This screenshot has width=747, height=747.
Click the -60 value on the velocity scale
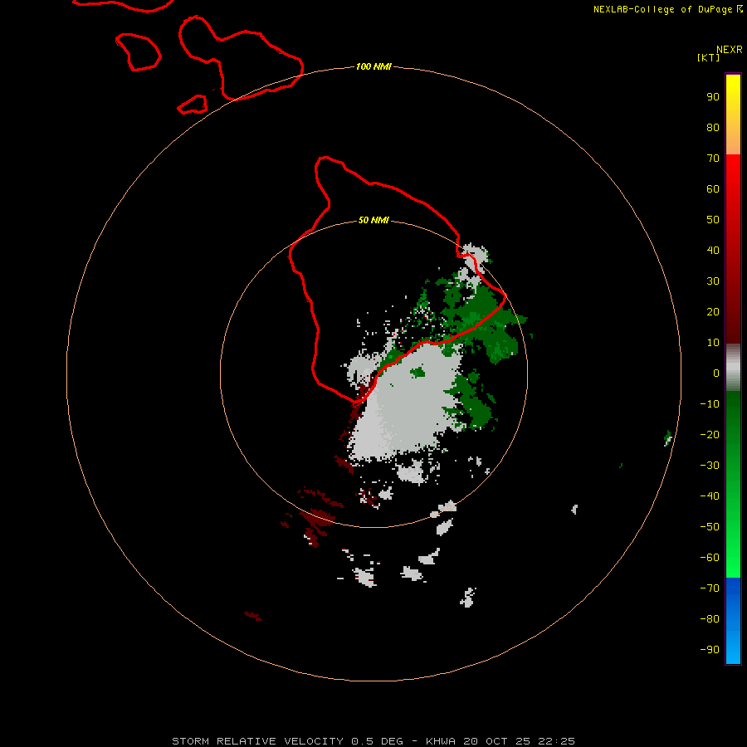tap(710, 558)
